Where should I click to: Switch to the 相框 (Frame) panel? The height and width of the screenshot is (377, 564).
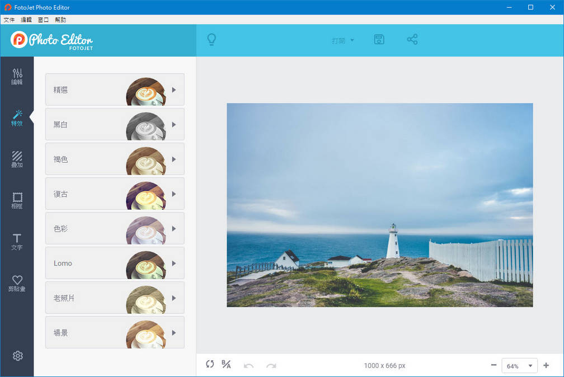tap(17, 200)
